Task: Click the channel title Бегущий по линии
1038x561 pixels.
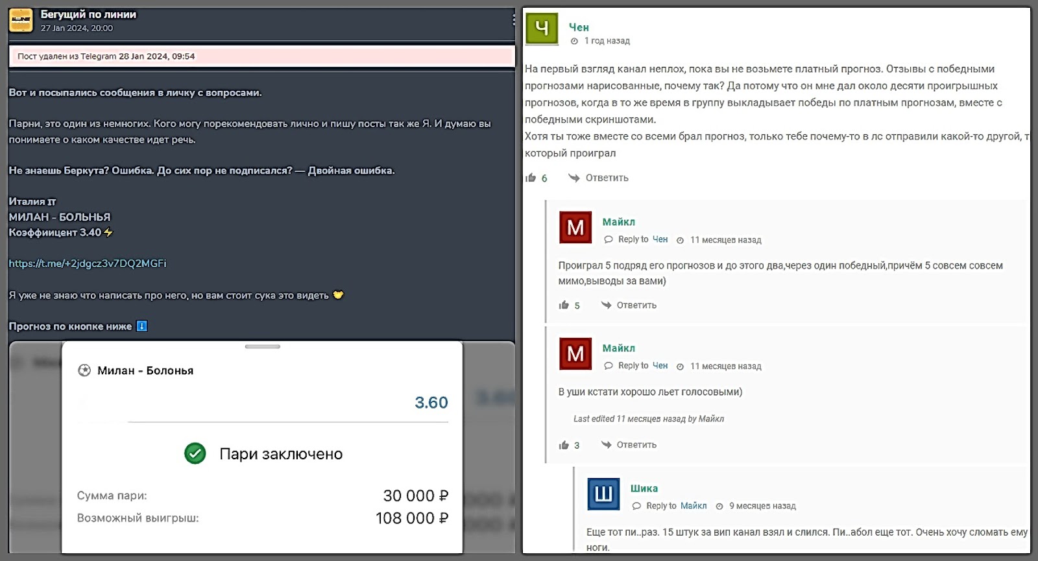Action: click(88, 14)
